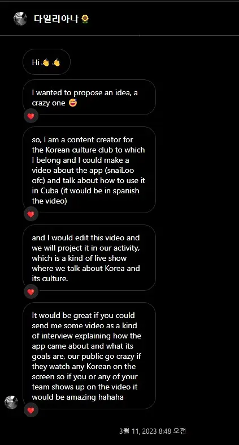This screenshot has height=445, width=239.
Task: Click the small sender avatar beside last message
Action: [11, 402]
